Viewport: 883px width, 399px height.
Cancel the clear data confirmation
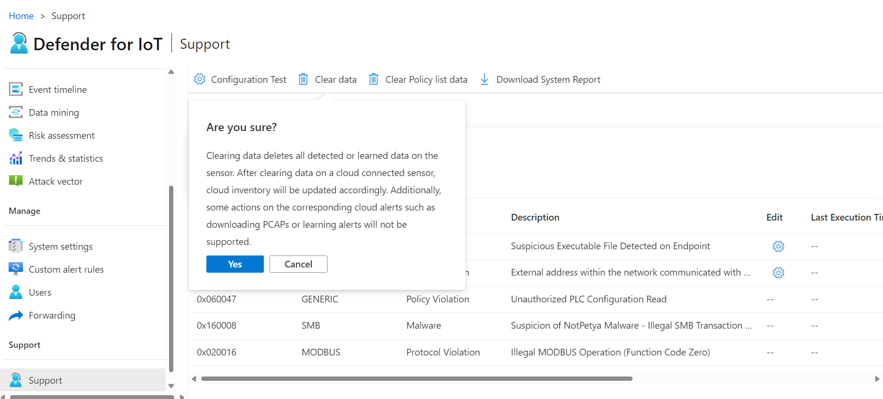(x=298, y=264)
